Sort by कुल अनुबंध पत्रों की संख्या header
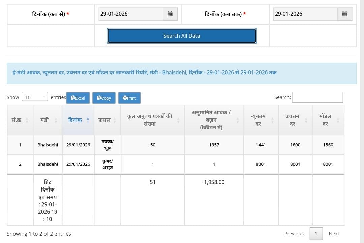This screenshot has width=364, height=243. [x=178, y=120]
